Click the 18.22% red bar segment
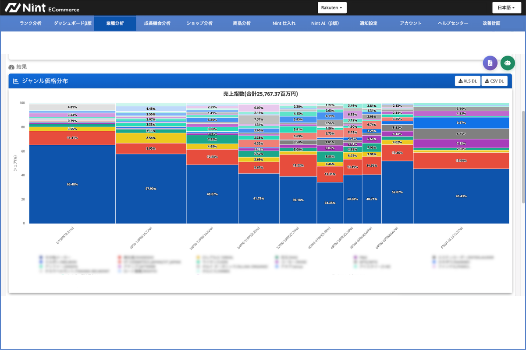Image resolution: width=526 pixels, height=350 pixels. pos(298,165)
